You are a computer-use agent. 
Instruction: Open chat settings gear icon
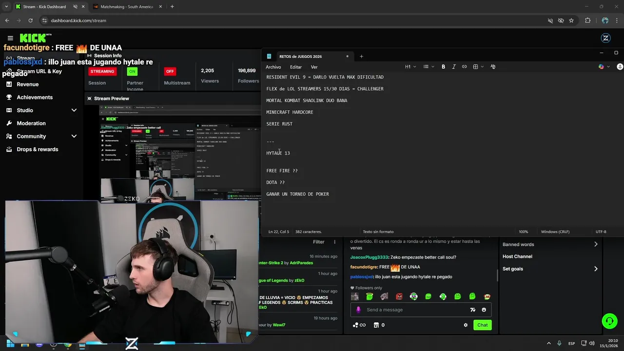click(466, 325)
